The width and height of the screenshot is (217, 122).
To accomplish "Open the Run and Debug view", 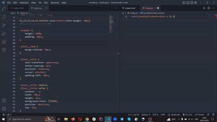I will [4, 34].
